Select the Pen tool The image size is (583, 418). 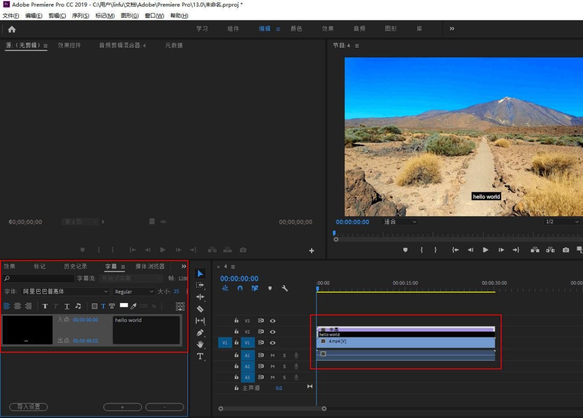200,332
